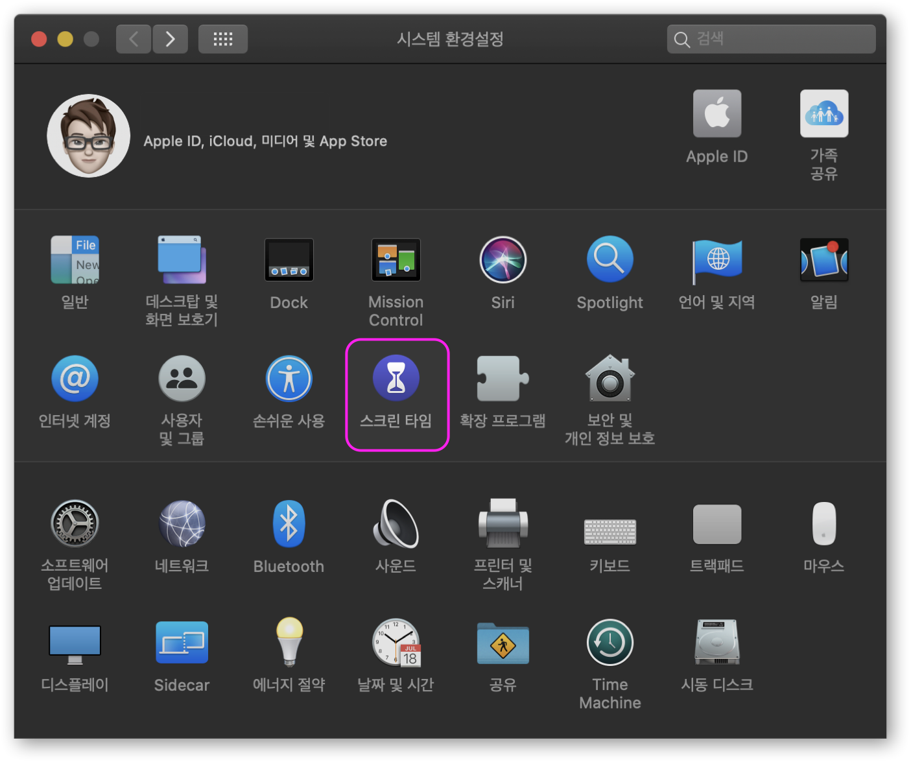
Task: Open 사용자 및 그룹 preferences
Action: 182,379
